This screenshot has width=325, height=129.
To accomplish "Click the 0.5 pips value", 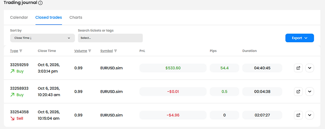I will click(225, 91).
